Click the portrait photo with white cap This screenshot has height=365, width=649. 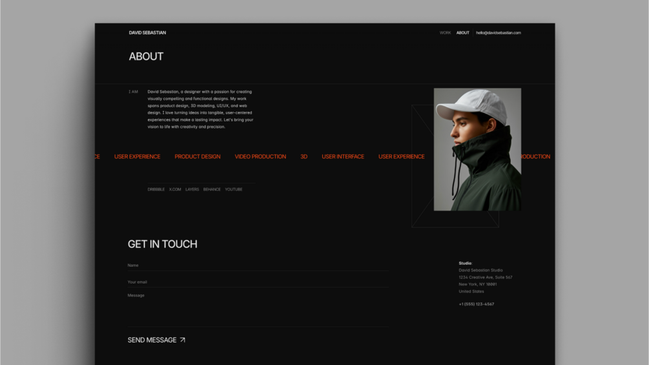click(x=477, y=149)
